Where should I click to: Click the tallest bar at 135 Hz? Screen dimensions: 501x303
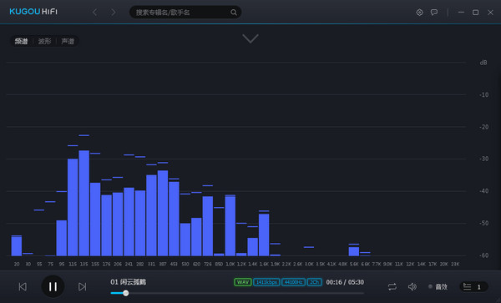84,203
